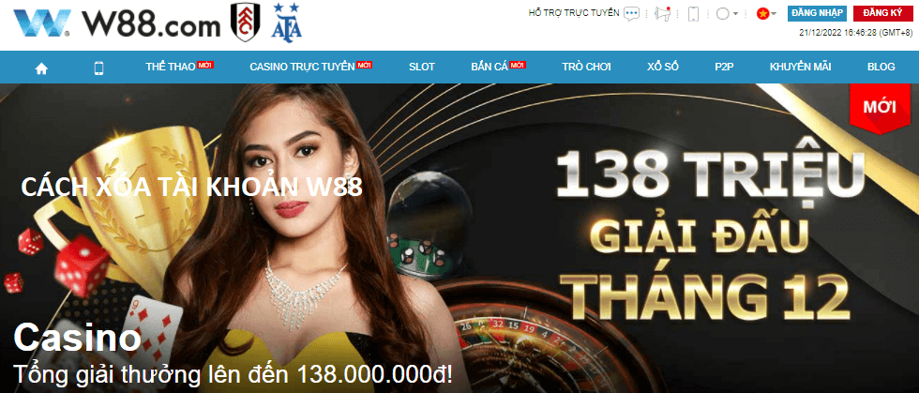Click the Fulham club crest logo
The height and width of the screenshot is (393, 919).
pyautogui.click(x=245, y=23)
